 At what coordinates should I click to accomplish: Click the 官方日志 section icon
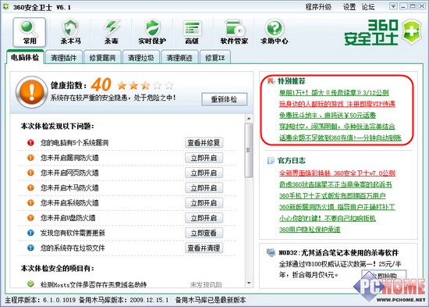pos(271,160)
